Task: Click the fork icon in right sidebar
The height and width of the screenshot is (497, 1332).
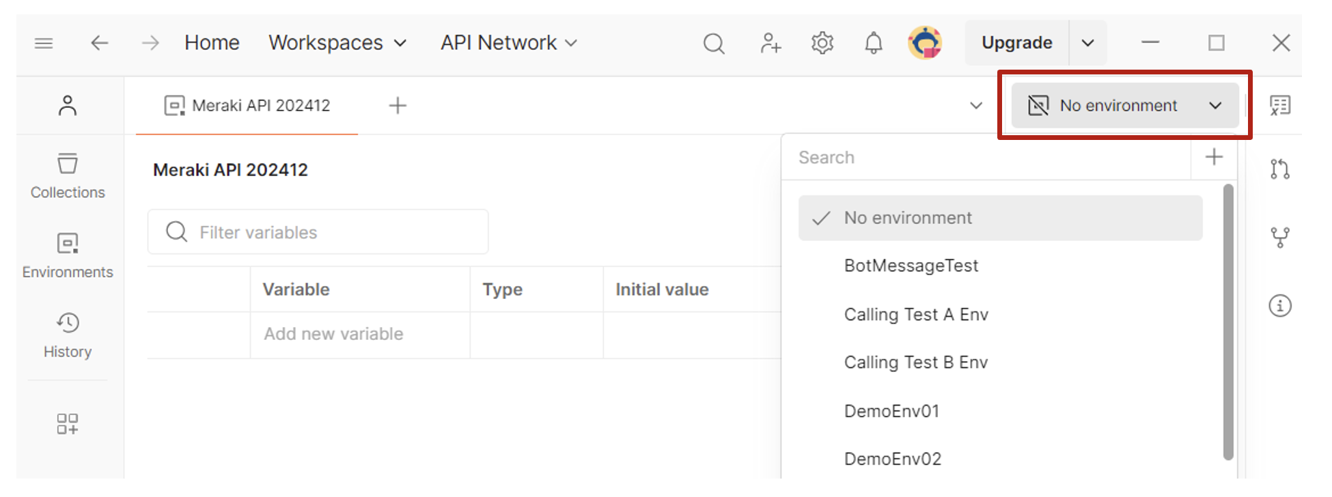Action: pyautogui.click(x=1279, y=237)
